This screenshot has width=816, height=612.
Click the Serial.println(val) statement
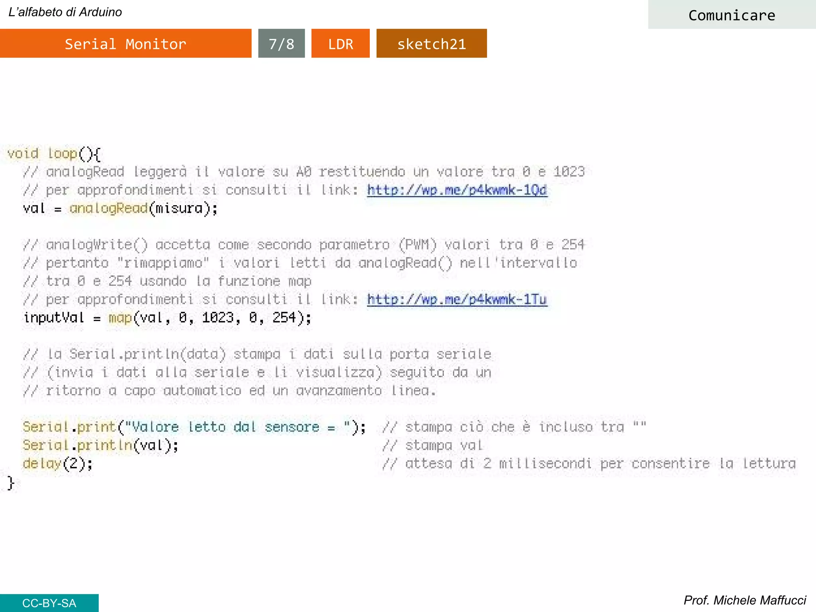pyautogui.click(x=100, y=445)
